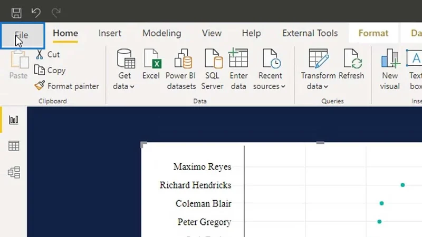This screenshot has width=422, height=237.
Task: Activate the Format painter
Action: coord(67,86)
